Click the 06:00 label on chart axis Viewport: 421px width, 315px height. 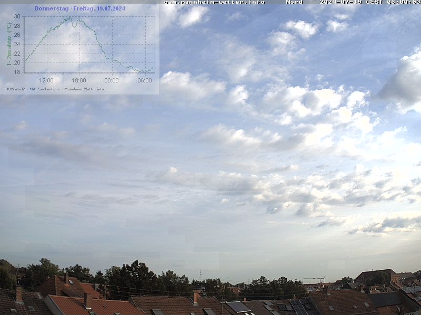click(x=144, y=80)
